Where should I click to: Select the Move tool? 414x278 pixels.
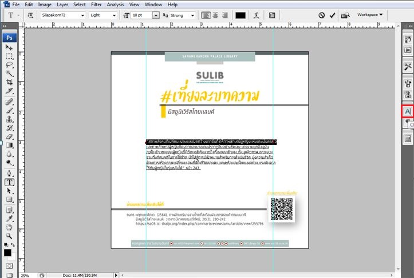click(x=9, y=47)
